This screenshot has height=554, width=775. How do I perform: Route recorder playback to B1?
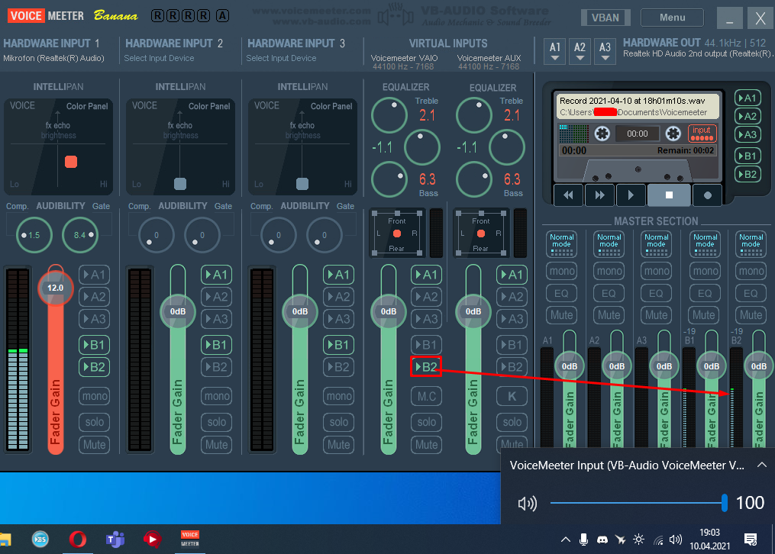748,156
